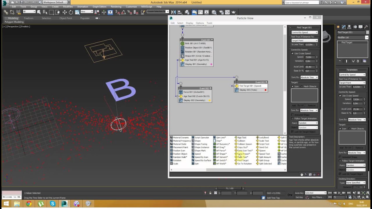Toggle Lock On Target Object in Modify panel
The image size is (372, 209).
[x=340, y=174]
